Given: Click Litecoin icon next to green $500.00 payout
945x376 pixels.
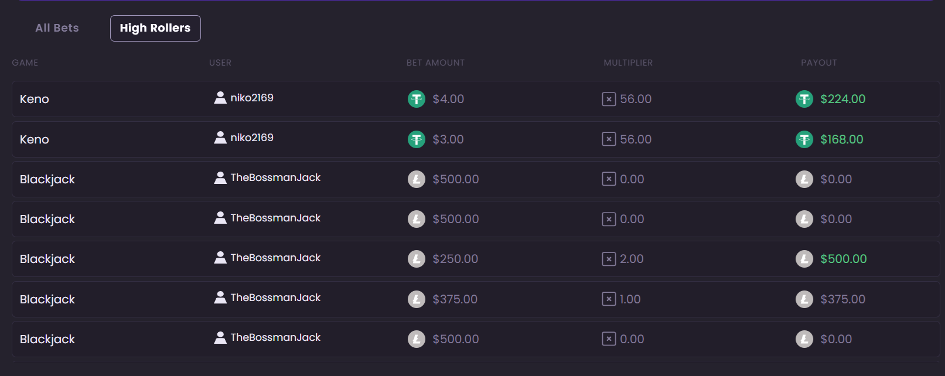Looking at the screenshot, I should (x=804, y=259).
